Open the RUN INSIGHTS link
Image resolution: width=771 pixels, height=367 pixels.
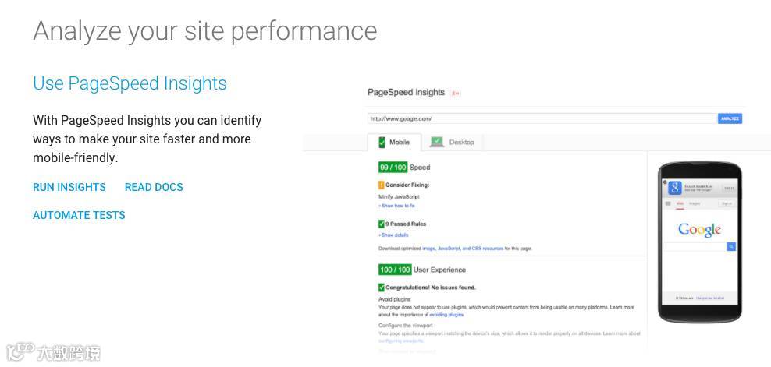click(69, 187)
